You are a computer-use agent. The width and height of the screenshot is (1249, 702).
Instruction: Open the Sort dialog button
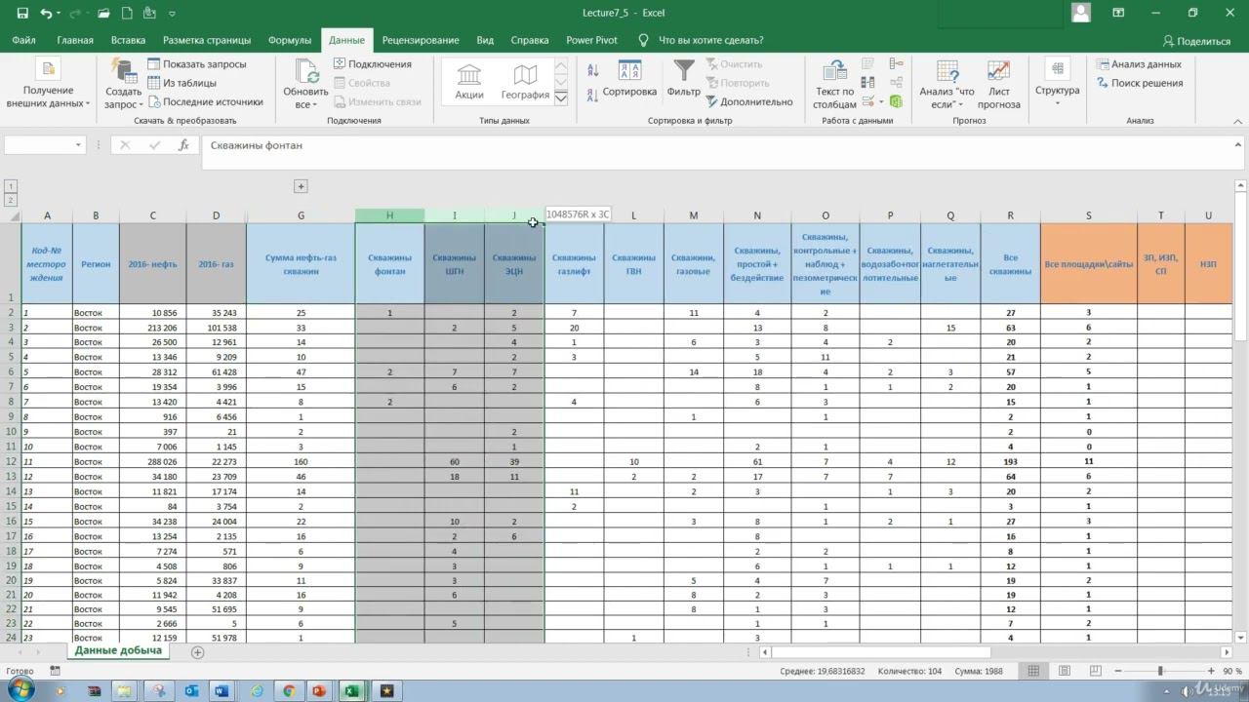point(629,80)
